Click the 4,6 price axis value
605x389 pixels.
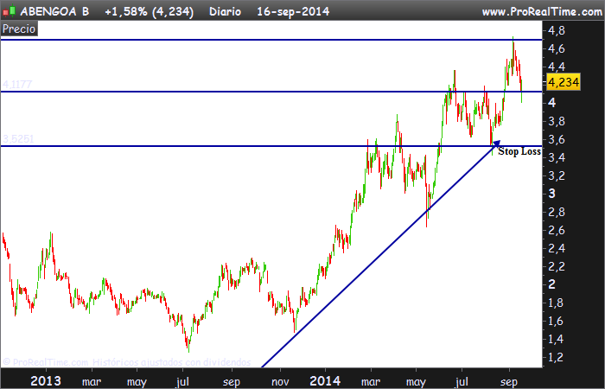[x=557, y=48]
